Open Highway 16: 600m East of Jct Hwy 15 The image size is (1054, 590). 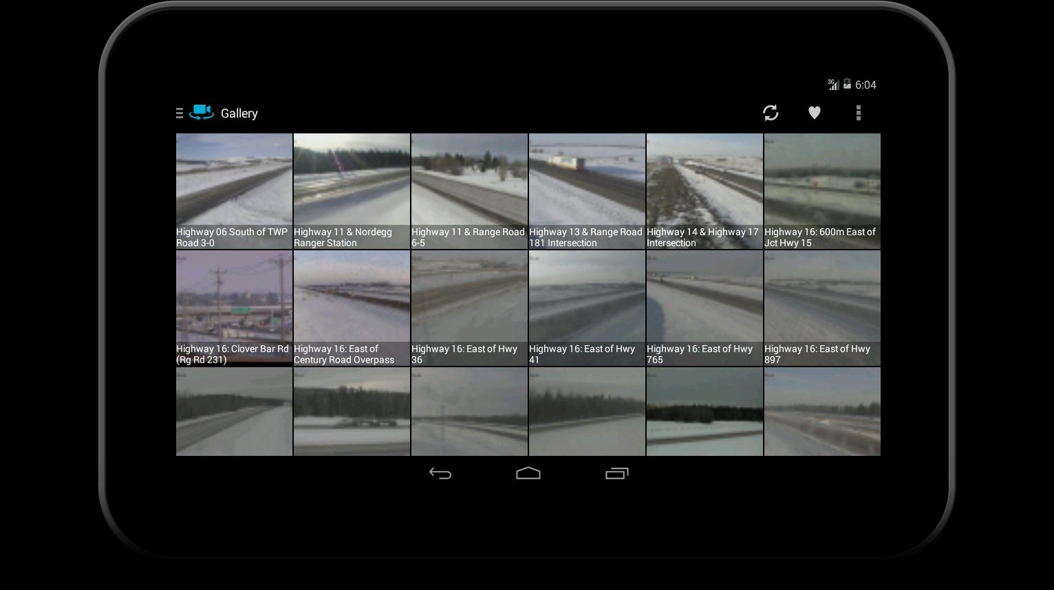pos(822,191)
